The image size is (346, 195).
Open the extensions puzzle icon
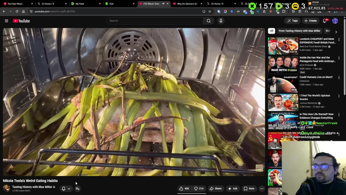coord(284,11)
